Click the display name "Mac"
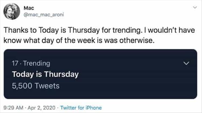 coord(29,8)
